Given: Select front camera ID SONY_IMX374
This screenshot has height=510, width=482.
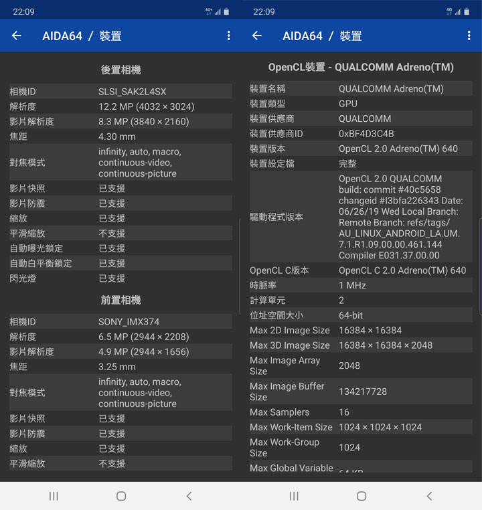Looking at the screenshot, I should tap(129, 322).
